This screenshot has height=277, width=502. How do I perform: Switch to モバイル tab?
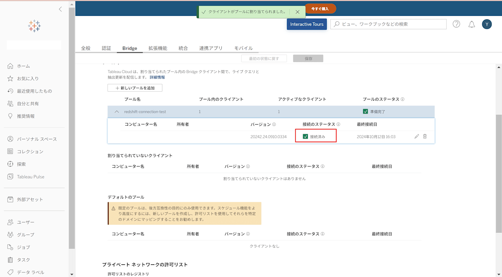pyautogui.click(x=243, y=48)
